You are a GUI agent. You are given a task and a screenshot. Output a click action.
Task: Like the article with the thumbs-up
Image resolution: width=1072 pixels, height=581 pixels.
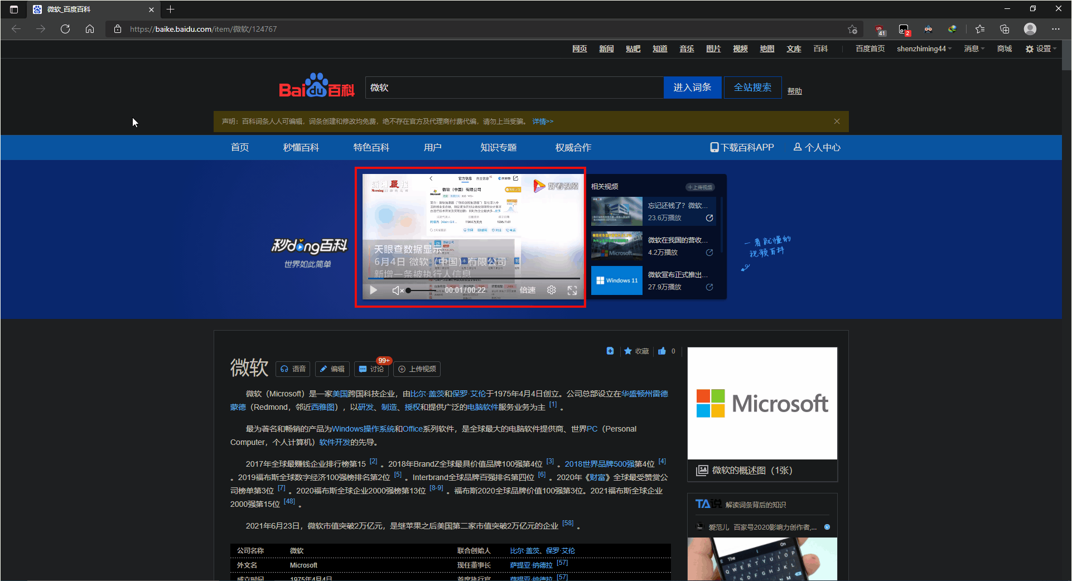tap(664, 351)
